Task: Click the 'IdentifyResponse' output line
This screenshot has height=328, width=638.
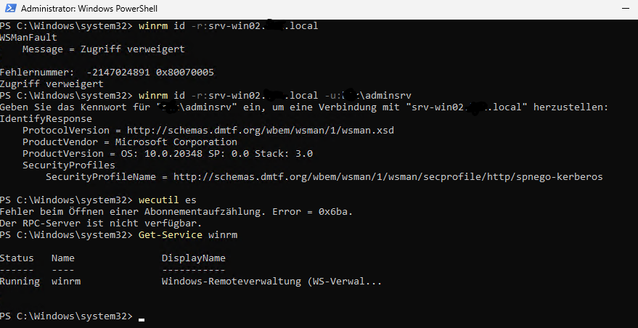Action: pyautogui.click(x=46, y=119)
